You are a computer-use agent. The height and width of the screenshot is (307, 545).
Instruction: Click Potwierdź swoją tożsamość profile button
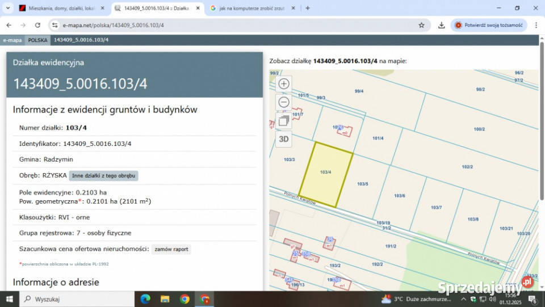coord(489,25)
